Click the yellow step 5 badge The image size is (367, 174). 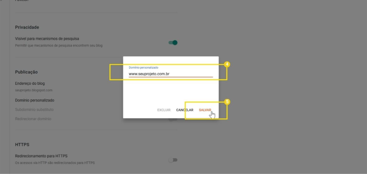tap(227, 102)
